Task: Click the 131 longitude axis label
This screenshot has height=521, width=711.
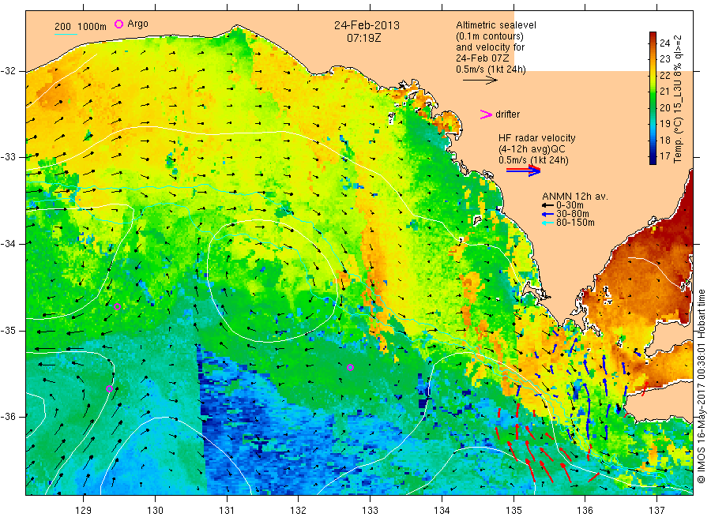Action: (227, 511)
